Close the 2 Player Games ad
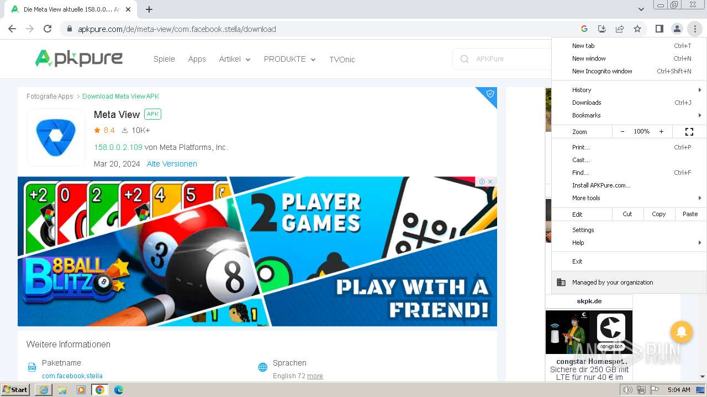The image size is (707, 397). 490,181
